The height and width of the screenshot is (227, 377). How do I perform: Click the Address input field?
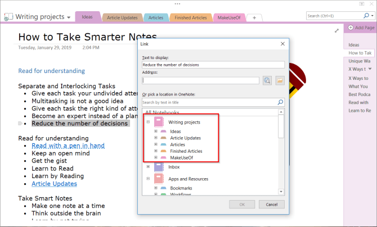(201, 80)
